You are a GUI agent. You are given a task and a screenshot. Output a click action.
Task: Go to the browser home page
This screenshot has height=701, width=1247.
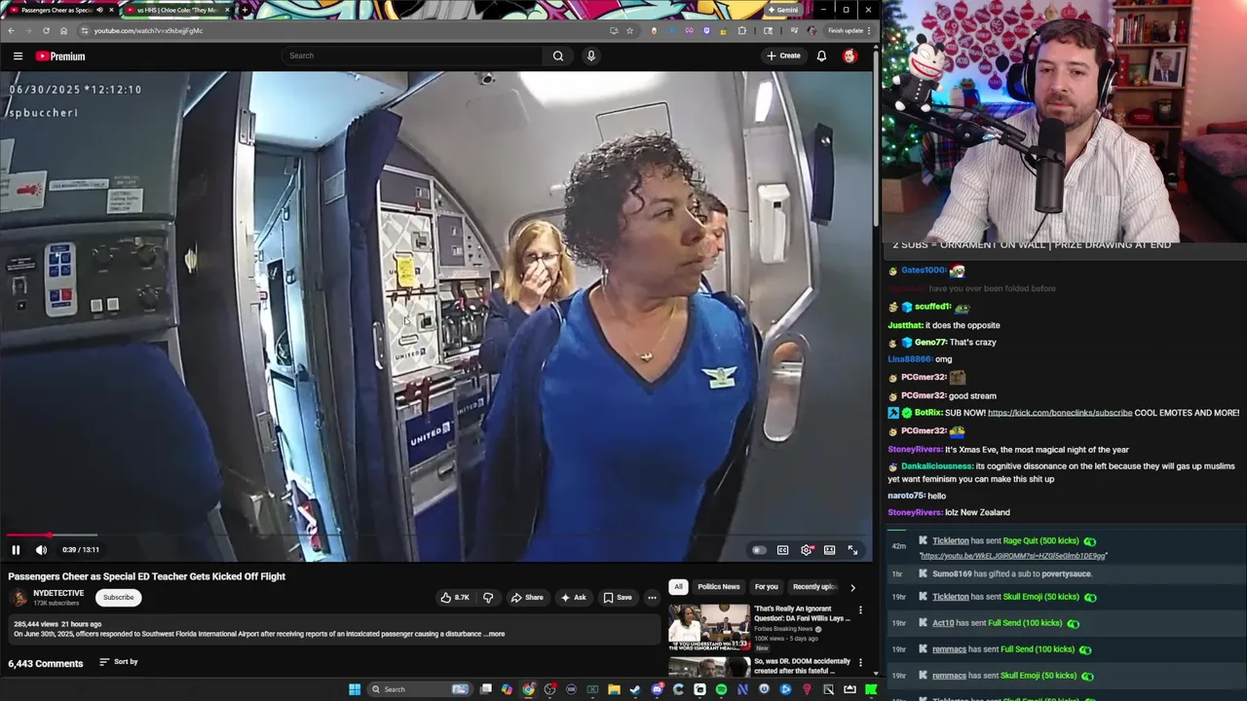(x=63, y=30)
